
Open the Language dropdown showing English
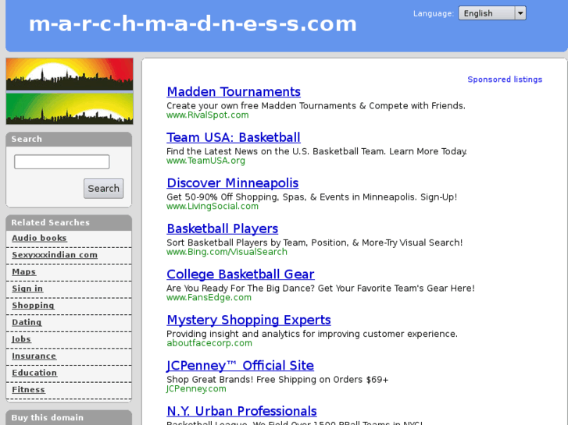click(x=492, y=13)
